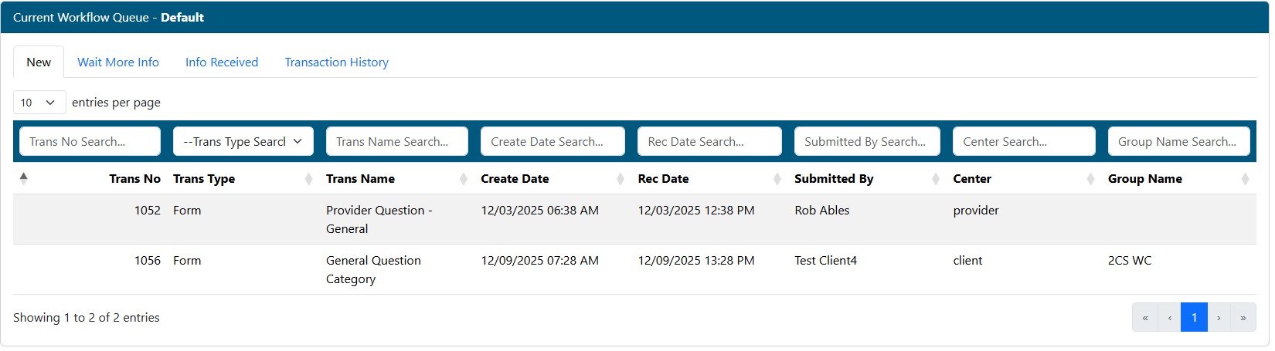Expand the Trans Type Search dropdown
1275x351 pixels.
(243, 141)
